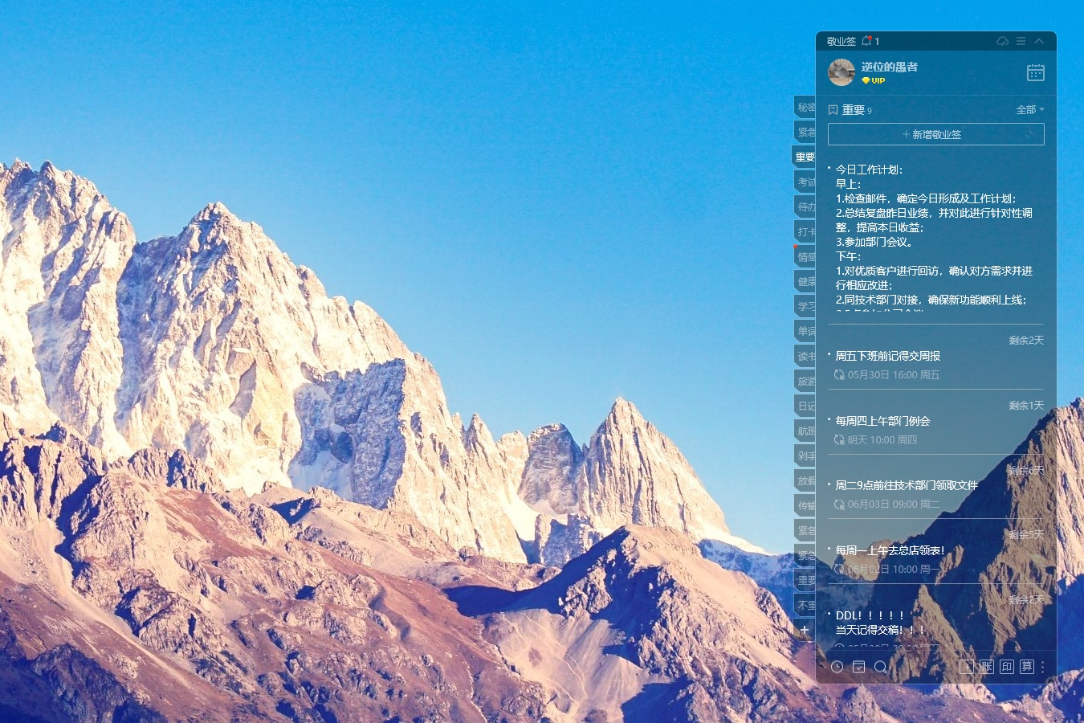
Task: Open the completed tasks checkbox-calendar icon
Action: coord(858,667)
